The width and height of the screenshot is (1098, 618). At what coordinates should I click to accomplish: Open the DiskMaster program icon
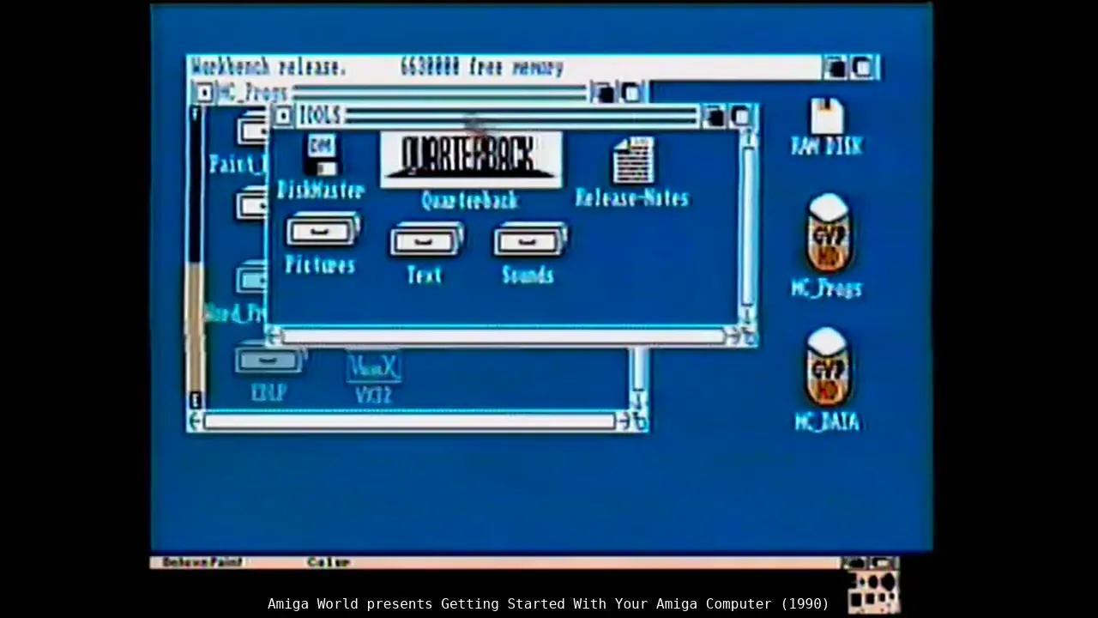pos(322,155)
